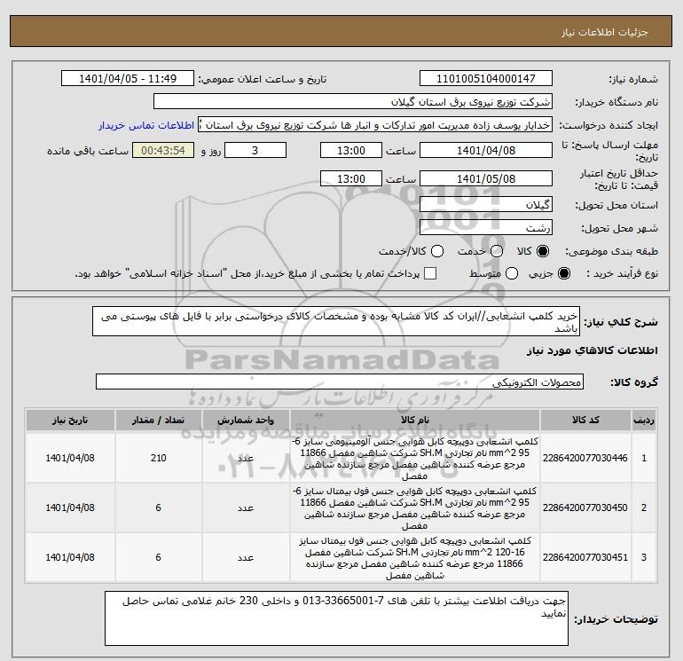683x661 pixels.
Task: Click the remaining days field showing 3
Action: click(x=255, y=151)
